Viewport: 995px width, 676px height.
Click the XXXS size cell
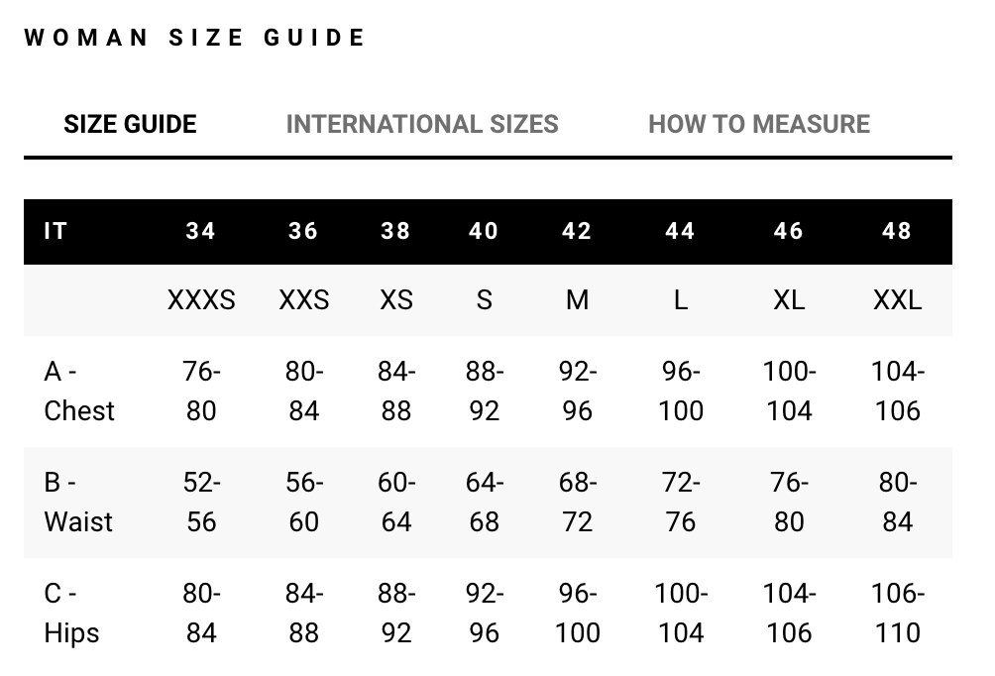(201, 299)
